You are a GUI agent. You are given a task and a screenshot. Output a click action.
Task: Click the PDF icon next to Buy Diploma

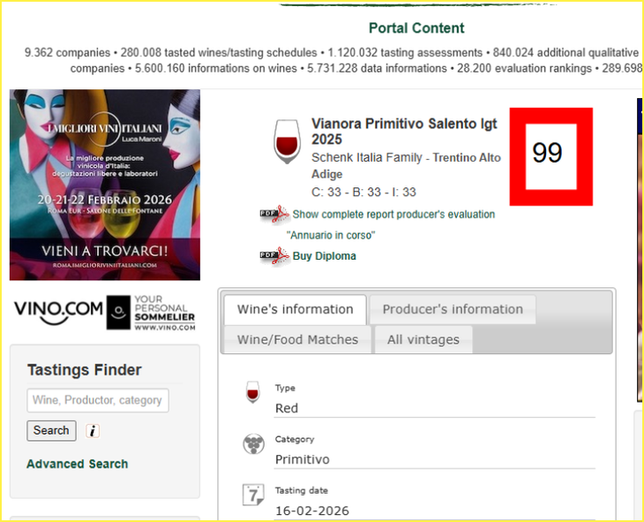[x=274, y=256]
